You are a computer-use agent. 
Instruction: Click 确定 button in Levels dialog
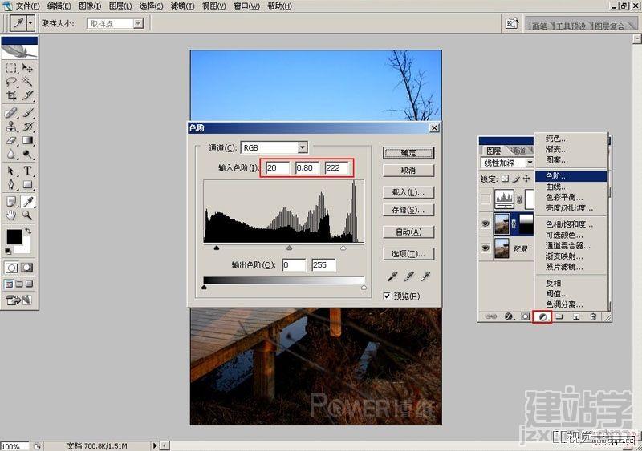click(408, 153)
